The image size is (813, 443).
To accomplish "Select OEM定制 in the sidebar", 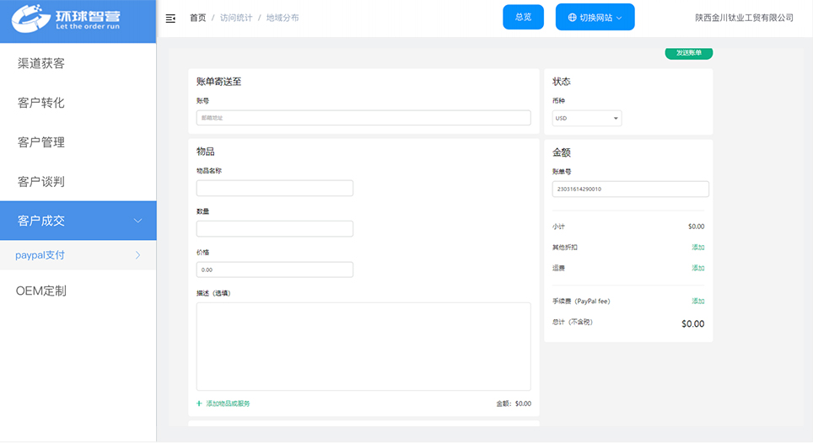I will pos(41,291).
